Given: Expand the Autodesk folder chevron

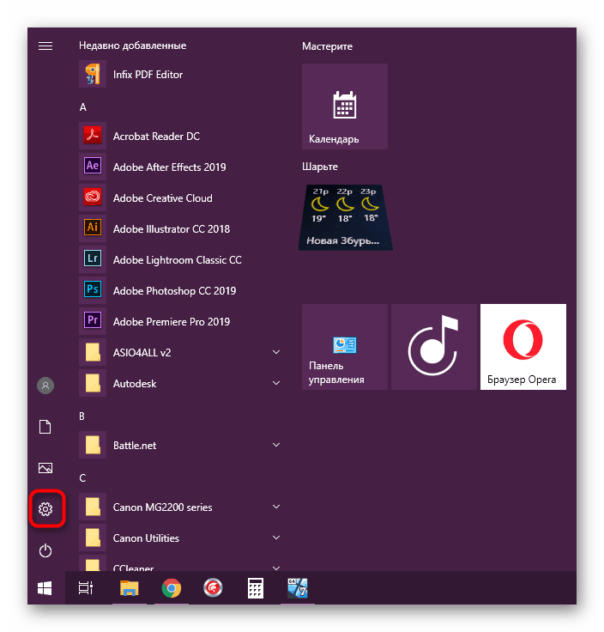Looking at the screenshot, I should pos(276,383).
